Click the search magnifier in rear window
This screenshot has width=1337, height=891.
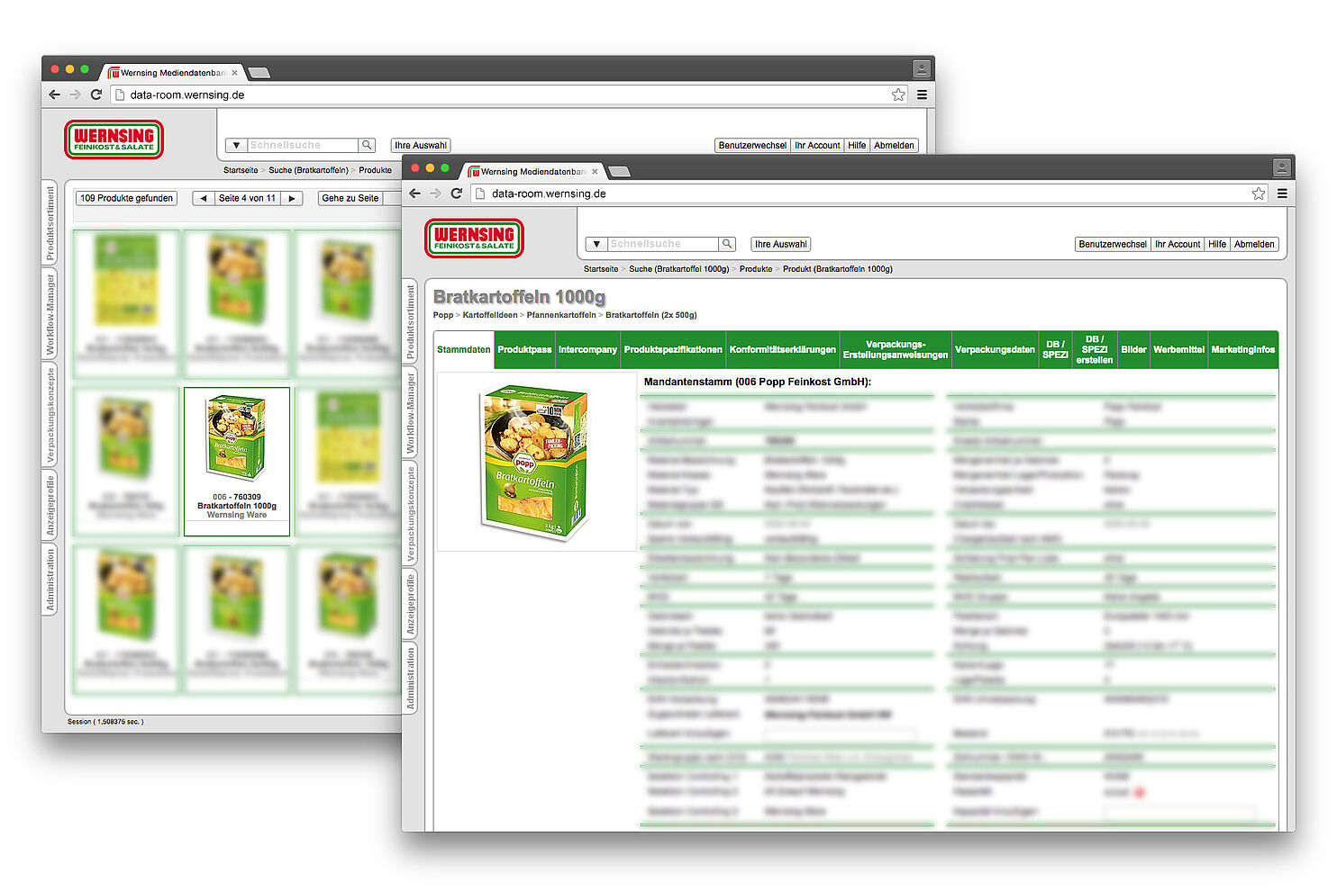[x=367, y=145]
